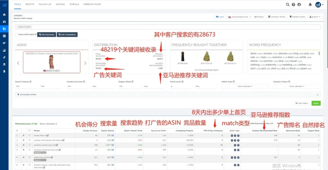Select checkbox for 'casual dress xs'
The height and width of the screenshot is (170, 328).
(x=30, y=135)
